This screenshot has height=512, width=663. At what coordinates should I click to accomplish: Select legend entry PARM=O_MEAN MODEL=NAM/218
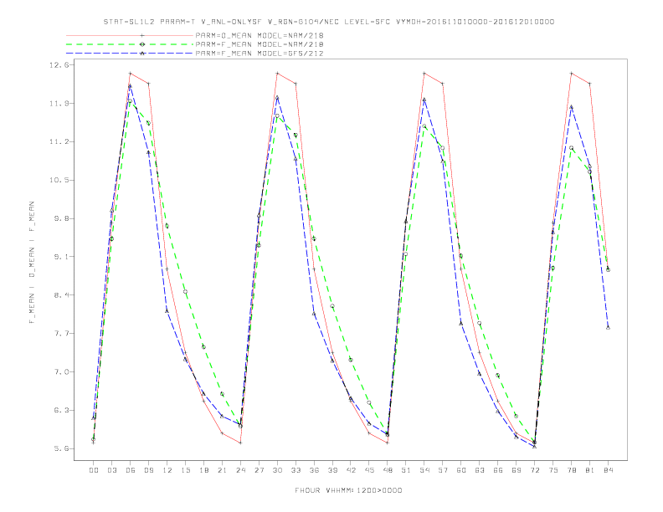click(260, 35)
